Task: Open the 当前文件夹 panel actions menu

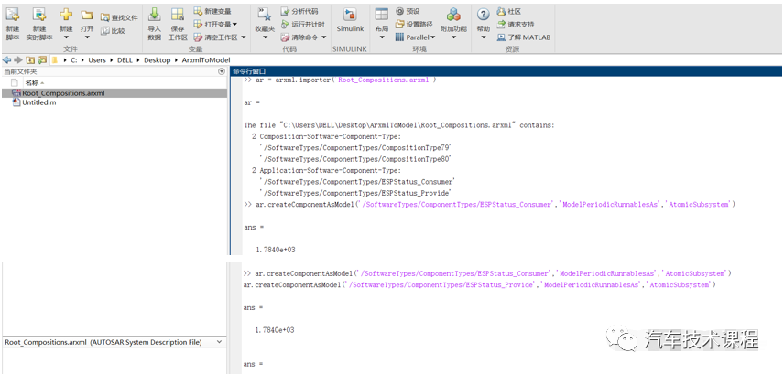Action: pyautogui.click(x=222, y=71)
